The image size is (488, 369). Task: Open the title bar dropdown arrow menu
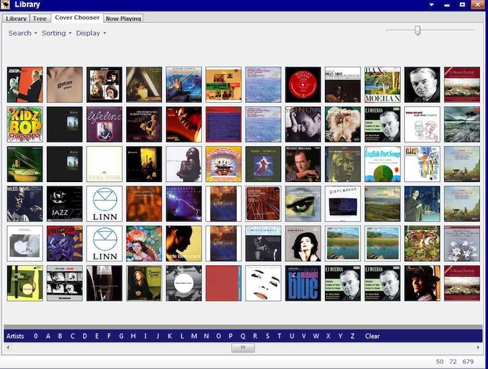(x=431, y=5)
